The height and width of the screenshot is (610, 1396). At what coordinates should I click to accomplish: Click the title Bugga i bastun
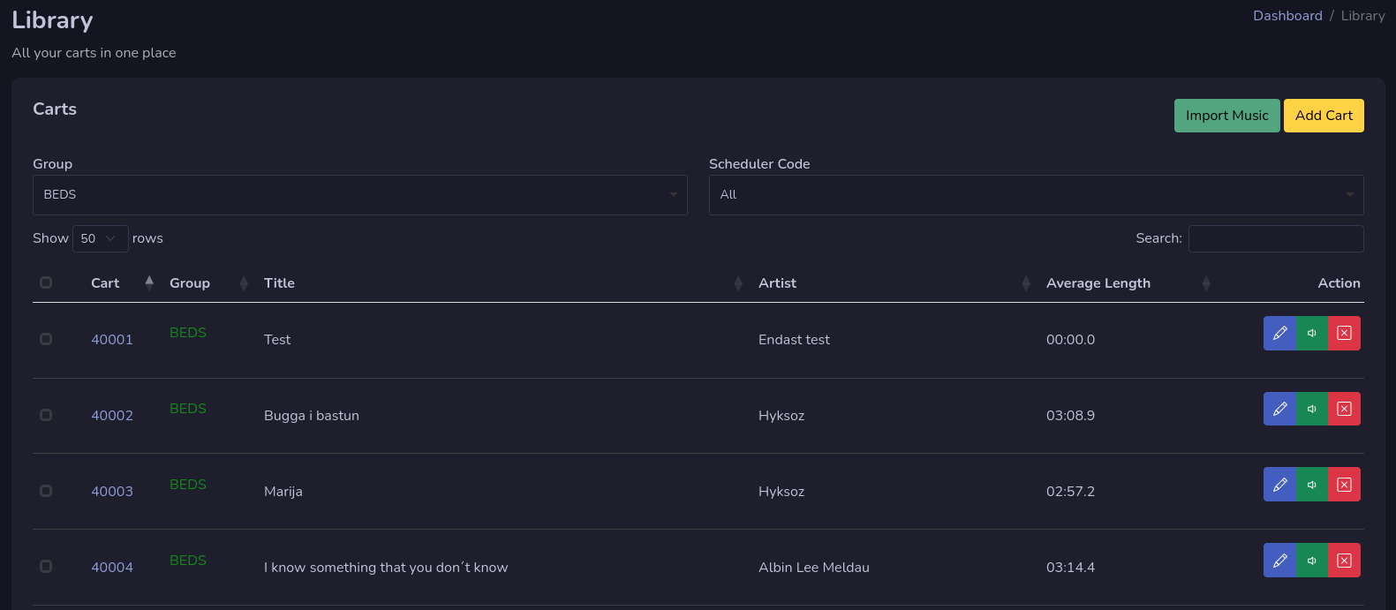(x=312, y=416)
